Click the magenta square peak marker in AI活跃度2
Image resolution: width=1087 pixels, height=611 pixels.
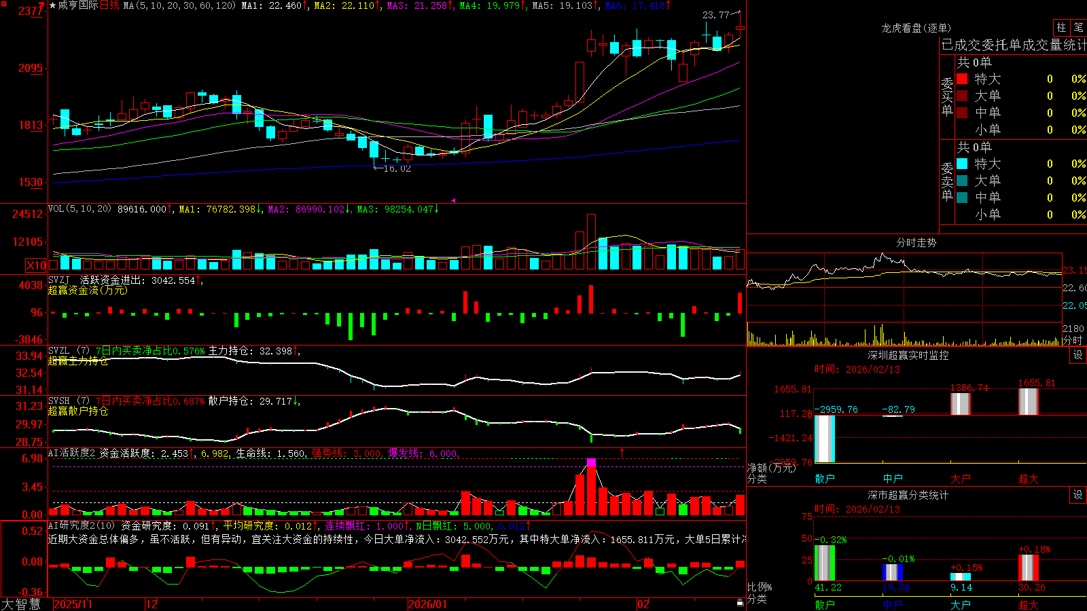pyautogui.click(x=591, y=462)
